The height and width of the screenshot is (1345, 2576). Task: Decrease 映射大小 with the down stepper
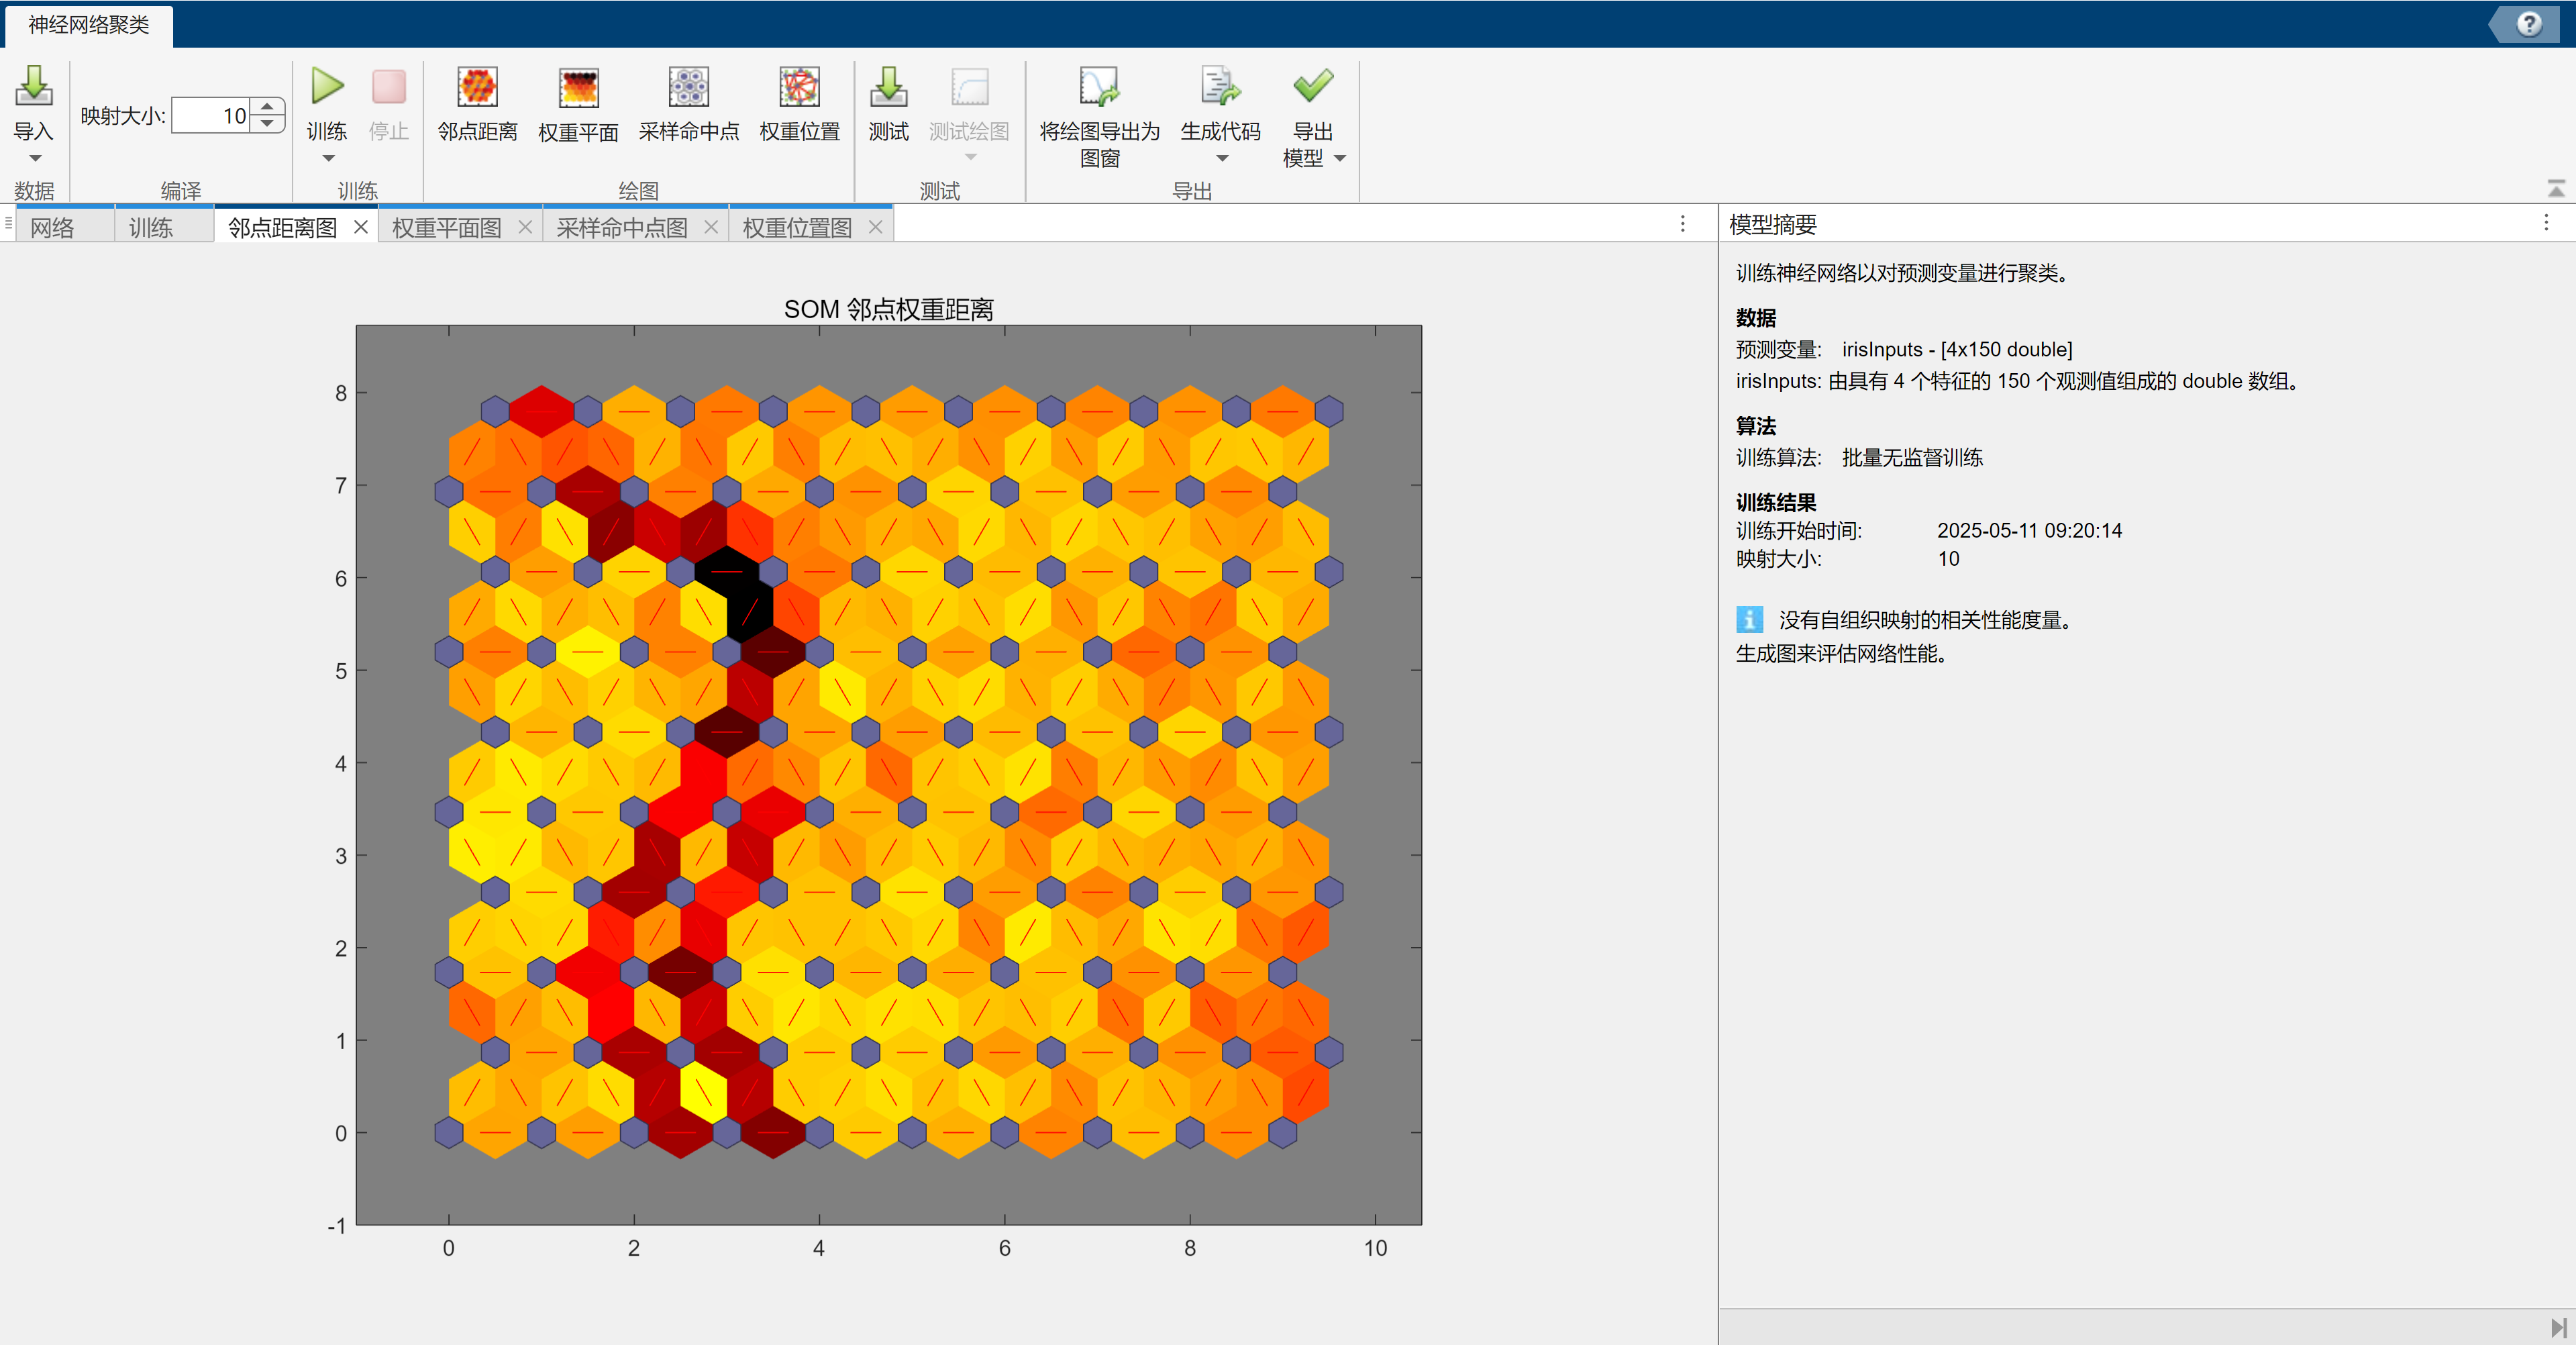(267, 123)
